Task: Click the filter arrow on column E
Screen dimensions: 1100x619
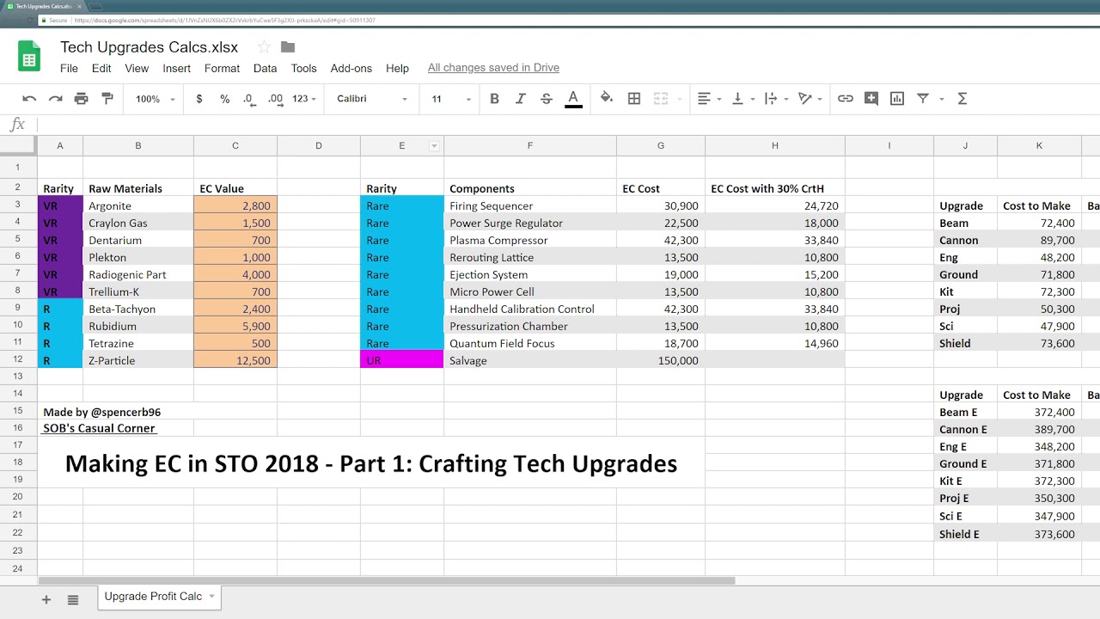Action: pyautogui.click(x=434, y=146)
